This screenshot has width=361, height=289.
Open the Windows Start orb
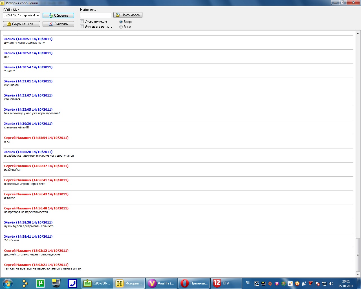point(7,283)
